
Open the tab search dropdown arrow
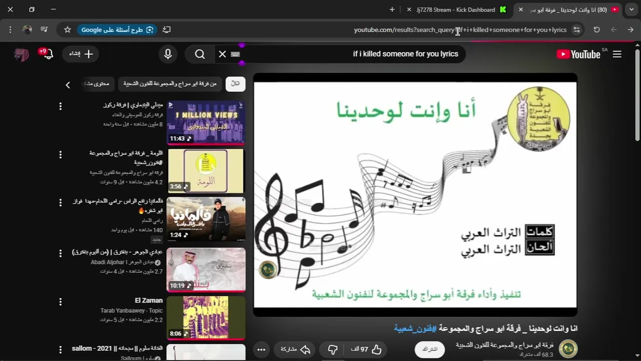click(x=630, y=10)
